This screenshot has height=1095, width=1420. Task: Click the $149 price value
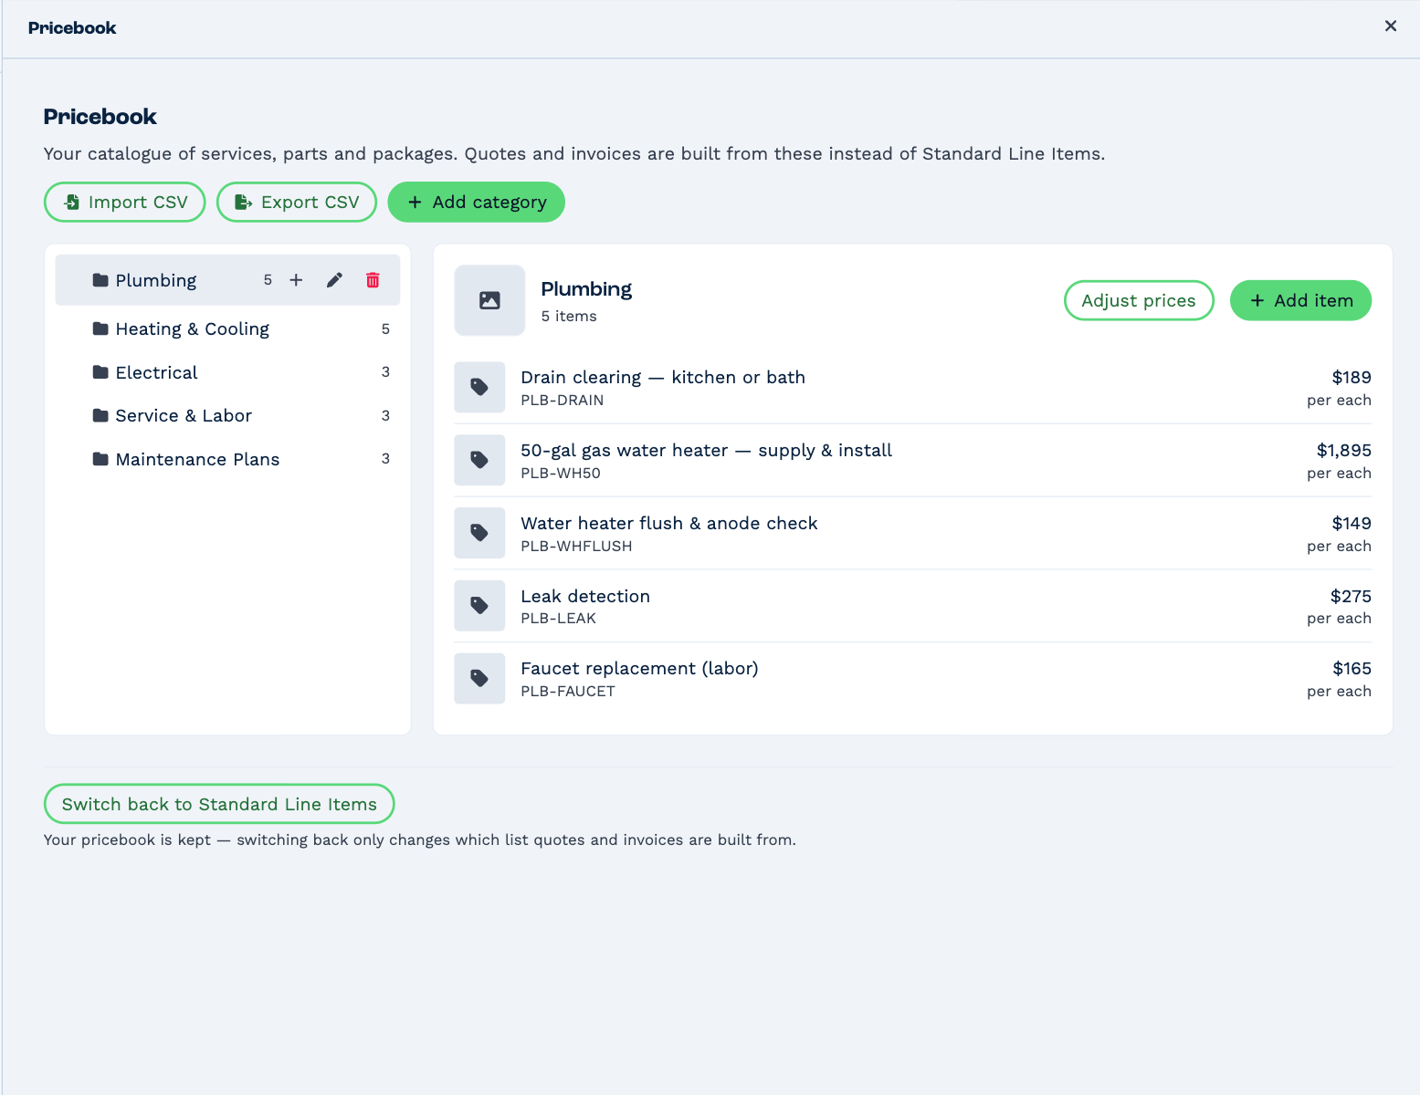(1352, 523)
